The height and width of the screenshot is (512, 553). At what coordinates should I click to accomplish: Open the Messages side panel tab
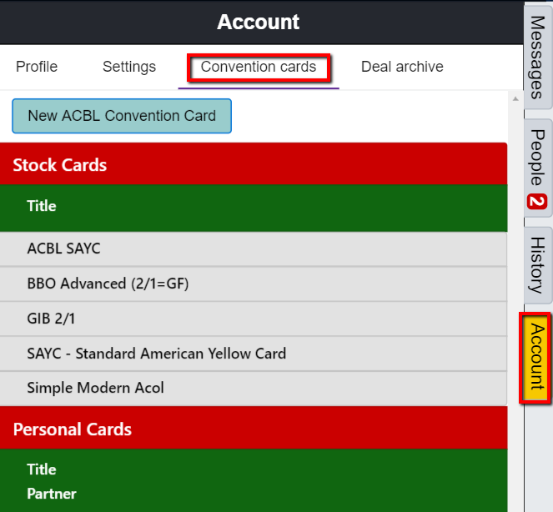538,57
